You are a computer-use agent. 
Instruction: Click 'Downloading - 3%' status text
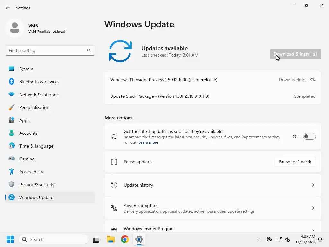click(297, 80)
